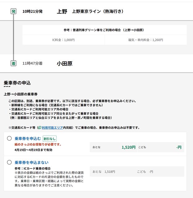Click the 小田原 arrival station name
This screenshot has height=198, width=193.
tap(64, 63)
